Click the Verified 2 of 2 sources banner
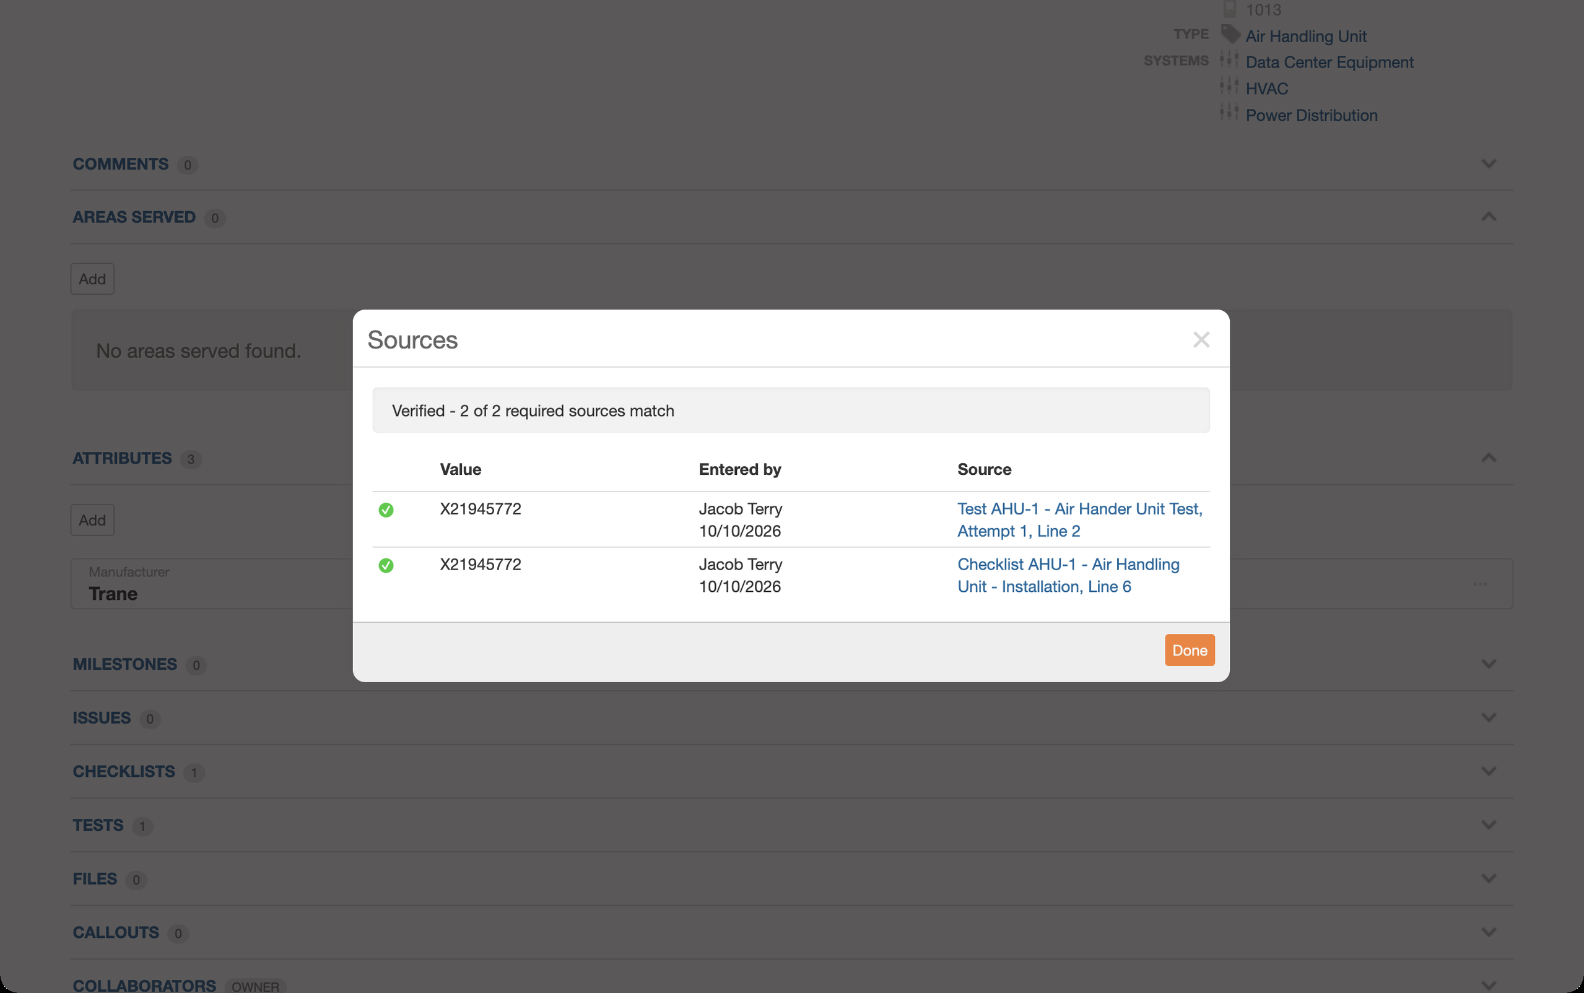 [x=791, y=410]
